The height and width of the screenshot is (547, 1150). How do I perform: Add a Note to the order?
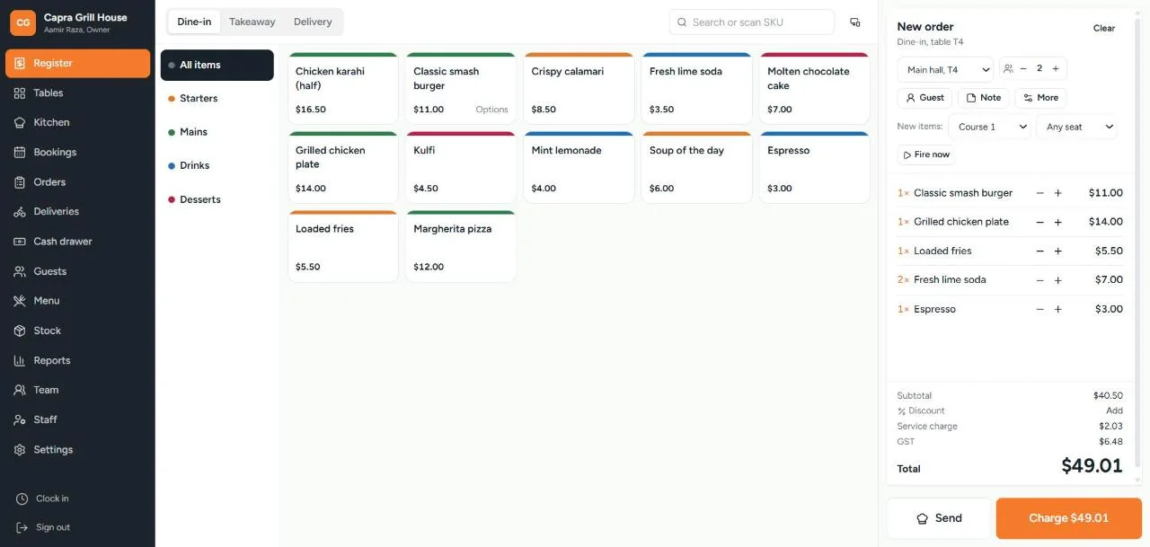983,98
